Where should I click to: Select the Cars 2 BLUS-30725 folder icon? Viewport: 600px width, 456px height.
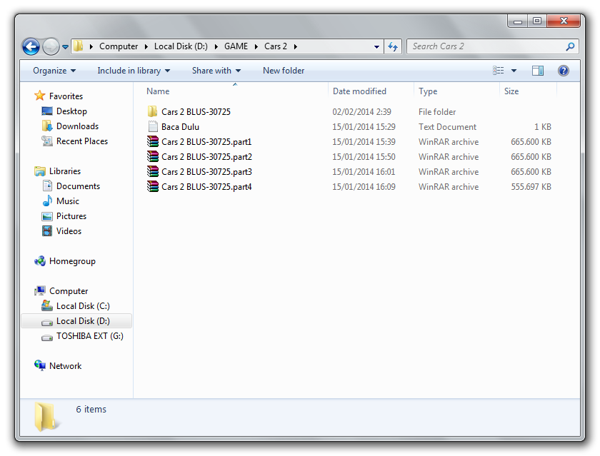pyautogui.click(x=152, y=111)
